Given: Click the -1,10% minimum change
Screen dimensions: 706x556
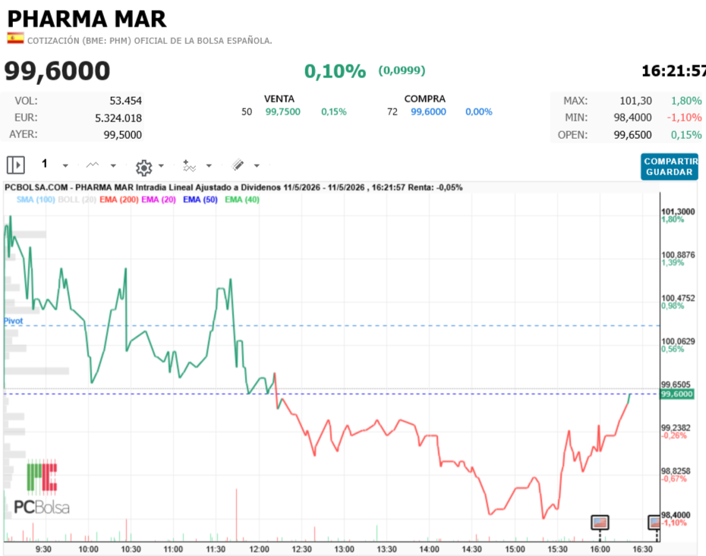Looking at the screenshot, I should (x=684, y=118).
